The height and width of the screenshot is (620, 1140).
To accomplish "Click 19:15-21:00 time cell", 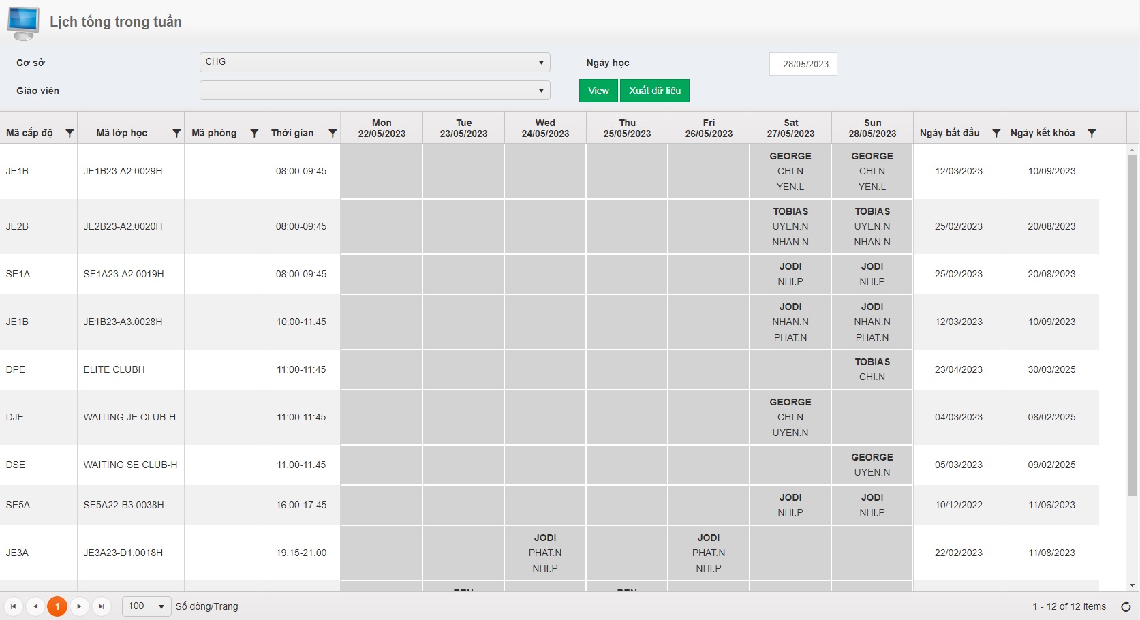I will point(301,553).
